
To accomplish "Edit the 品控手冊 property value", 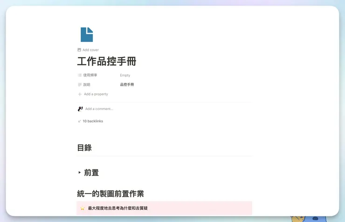I will (127, 84).
